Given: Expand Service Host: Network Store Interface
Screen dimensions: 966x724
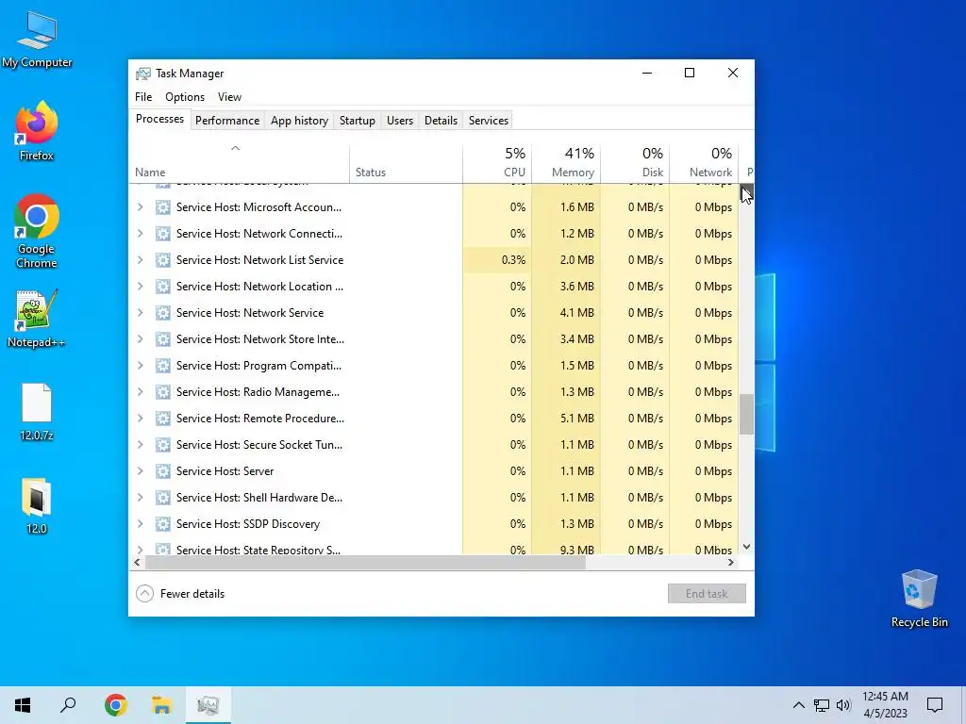Looking at the screenshot, I should click(x=141, y=339).
